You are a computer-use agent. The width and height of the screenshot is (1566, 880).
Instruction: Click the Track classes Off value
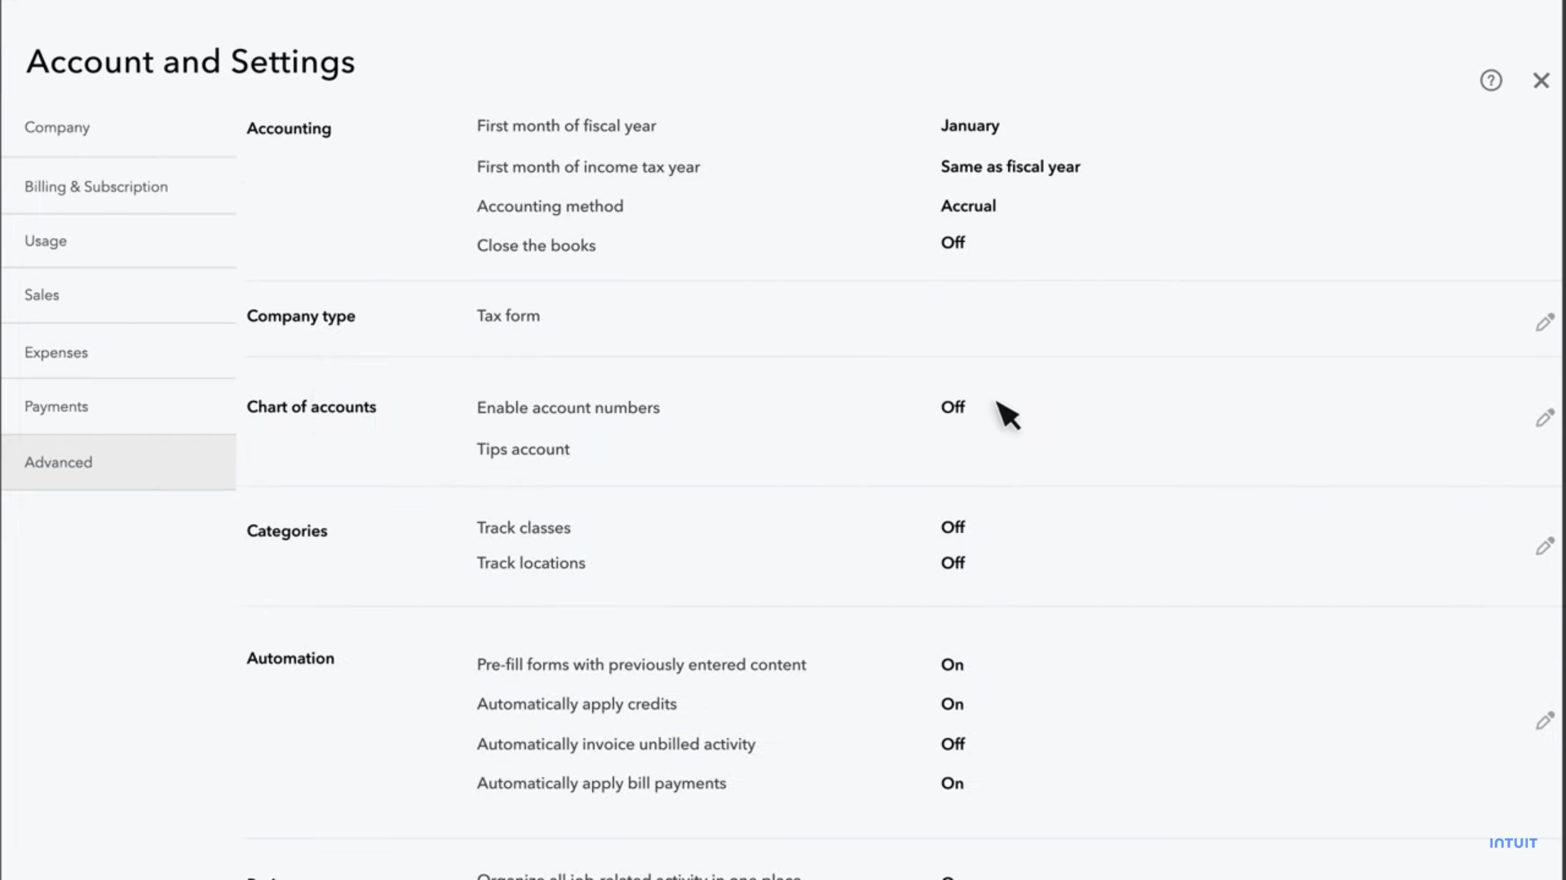[x=953, y=528]
